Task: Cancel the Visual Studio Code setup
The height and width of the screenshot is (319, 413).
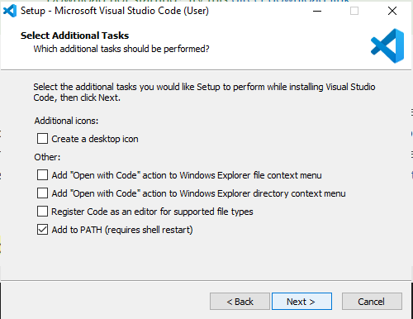Action: pos(372,302)
